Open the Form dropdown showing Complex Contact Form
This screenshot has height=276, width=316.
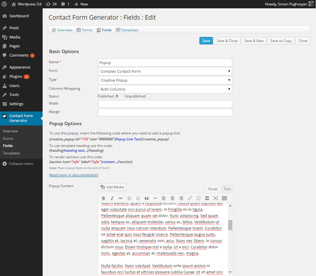coord(165,71)
